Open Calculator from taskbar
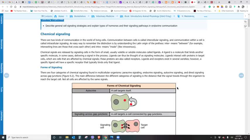Viewport: 250px width, 140px height. click(x=80, y=137)
